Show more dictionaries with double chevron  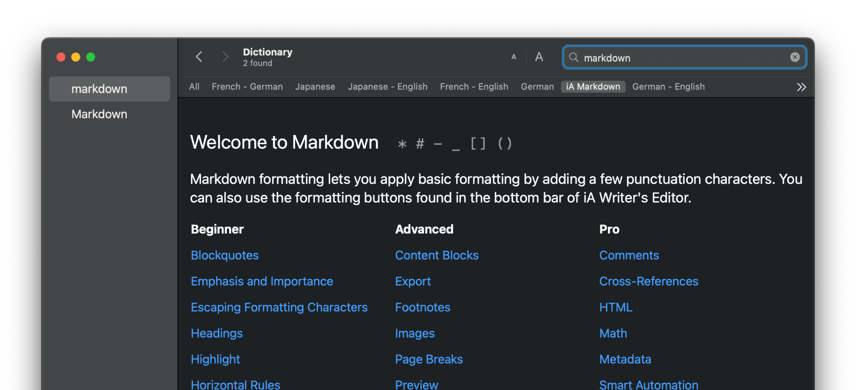tap(801, 87)
